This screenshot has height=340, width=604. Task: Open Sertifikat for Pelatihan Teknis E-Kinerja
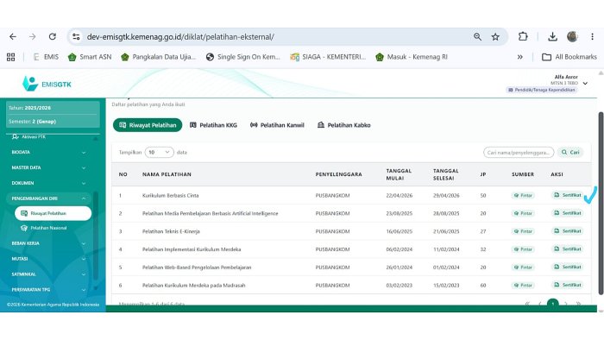pyautogui.click(x=568, y=231)
